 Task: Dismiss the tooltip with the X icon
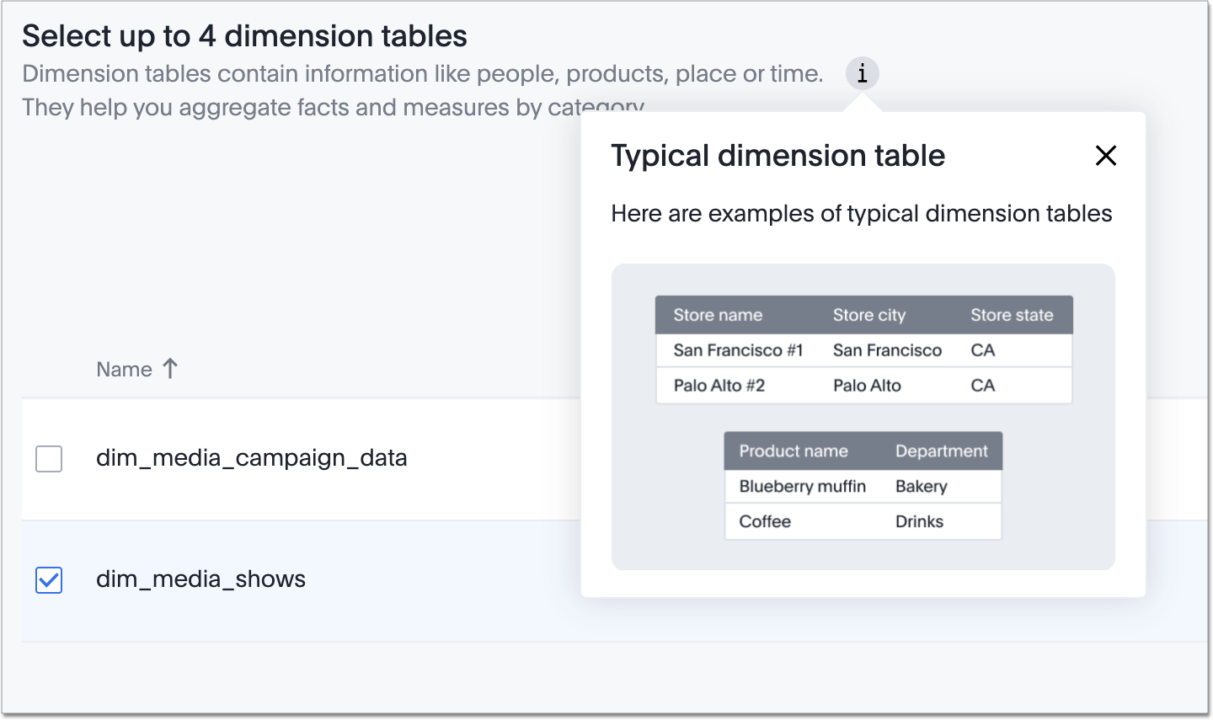[x=1105, y=156]
